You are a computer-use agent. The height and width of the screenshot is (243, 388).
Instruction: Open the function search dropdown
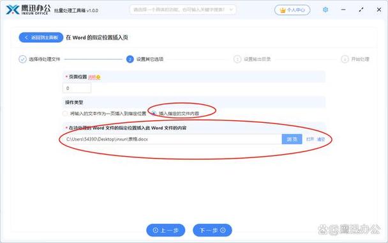[x=183, y=10]
